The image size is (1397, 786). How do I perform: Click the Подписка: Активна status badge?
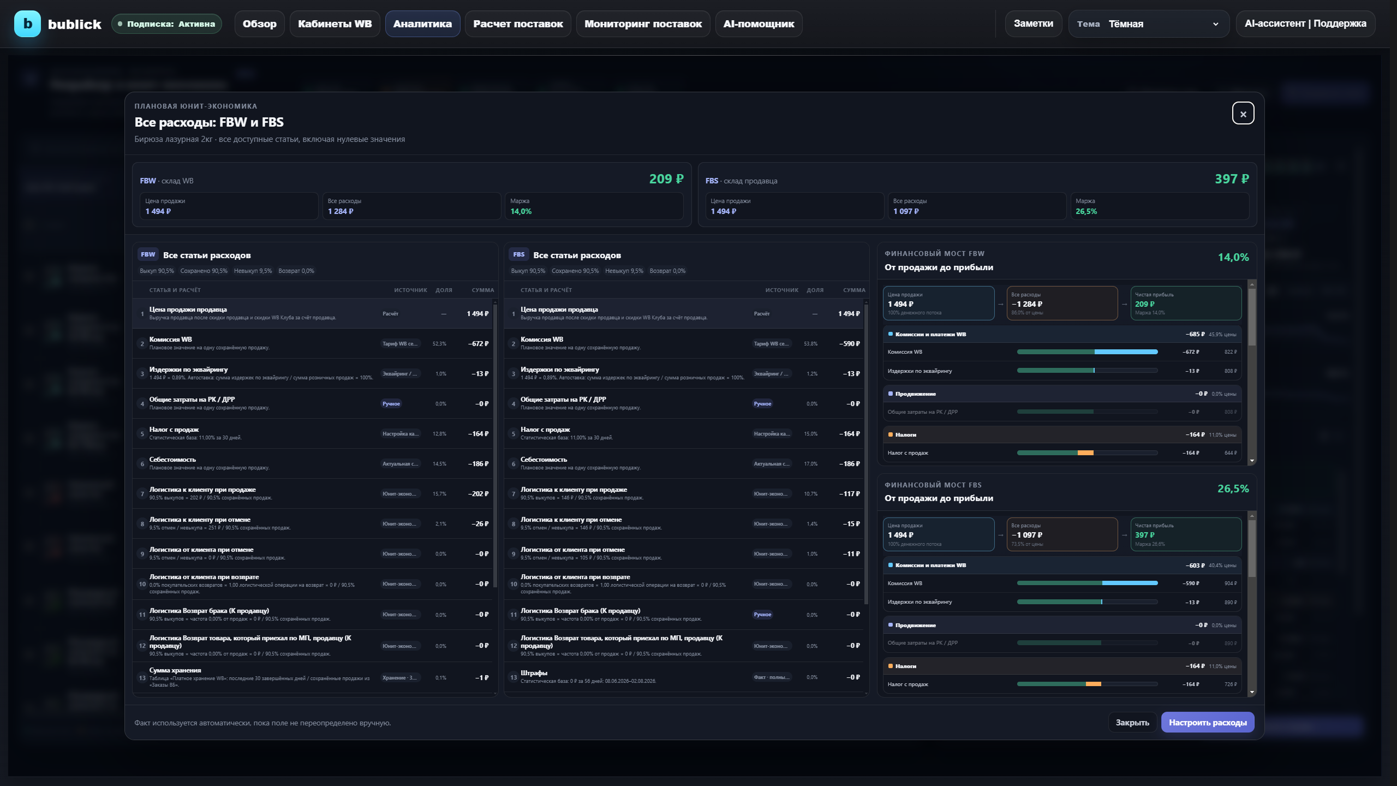[167, 24]
